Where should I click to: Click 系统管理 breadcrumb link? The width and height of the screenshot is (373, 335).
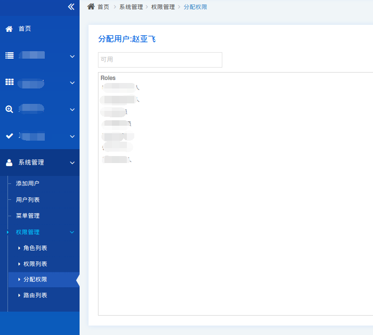[x=131, y=7]
